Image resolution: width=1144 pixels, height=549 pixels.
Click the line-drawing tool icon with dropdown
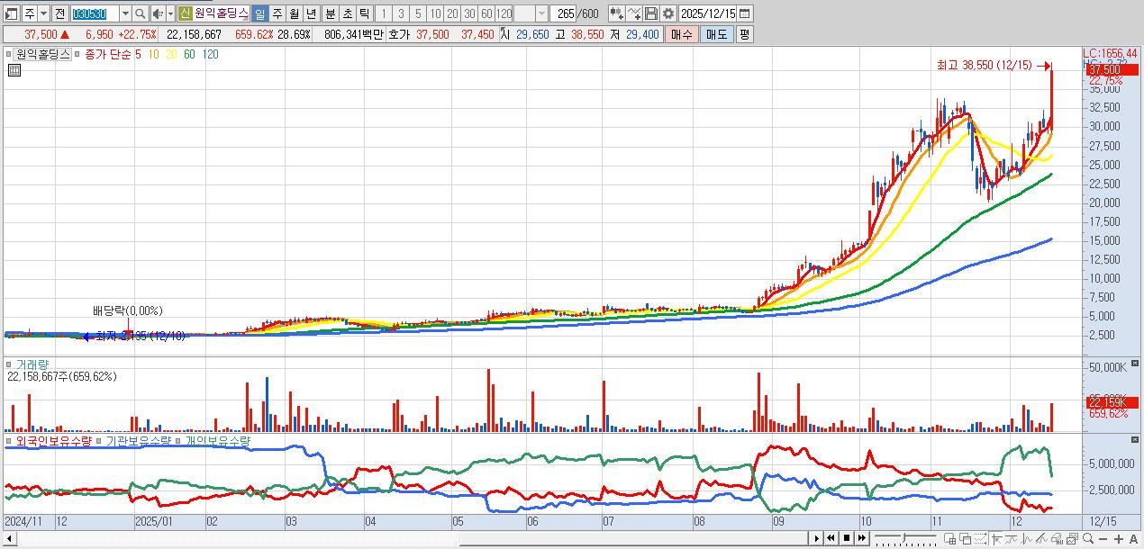[634, 13]
